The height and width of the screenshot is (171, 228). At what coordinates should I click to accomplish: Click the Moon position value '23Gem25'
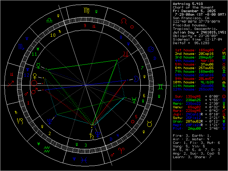click(x=193, y=100)
